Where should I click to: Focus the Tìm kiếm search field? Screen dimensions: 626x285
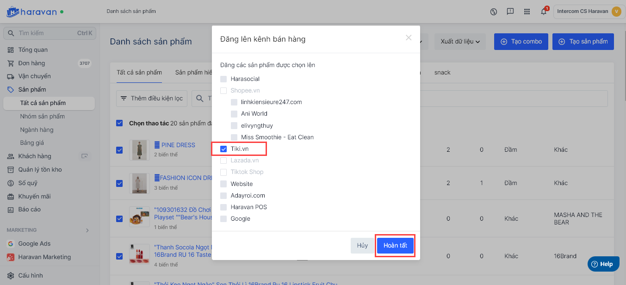coord(46,33)
